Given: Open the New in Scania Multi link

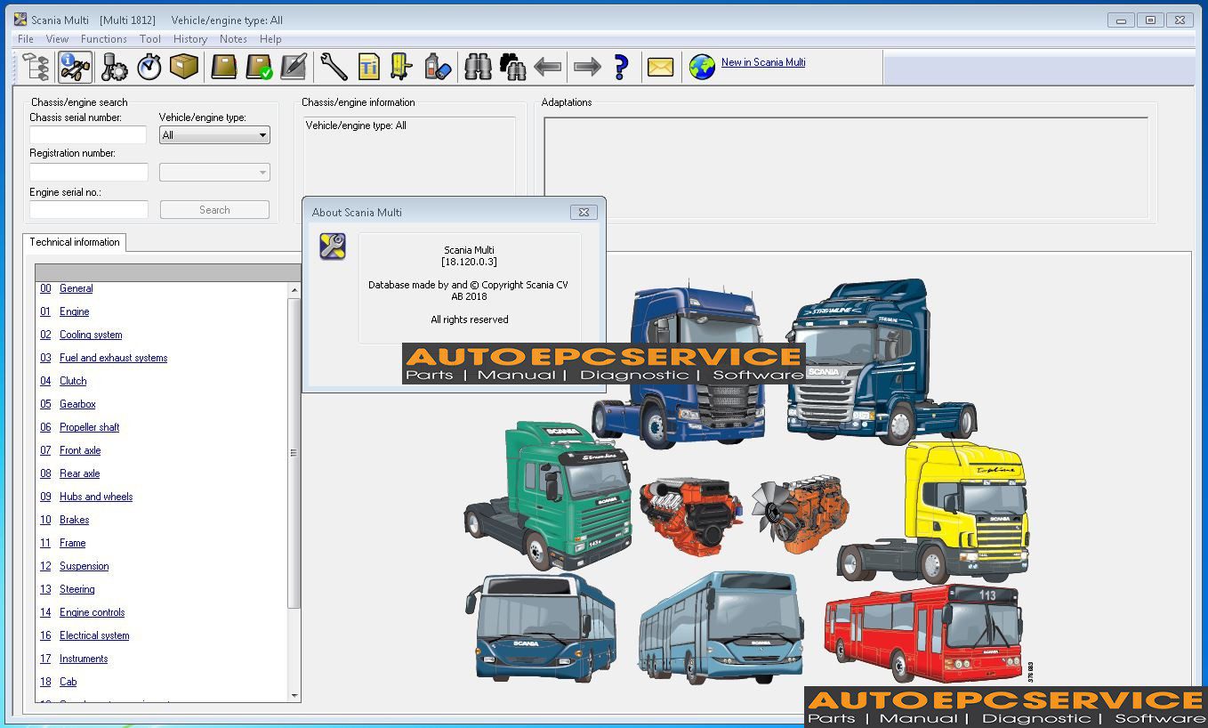Looking at the screenshot, I should (763, 62).
